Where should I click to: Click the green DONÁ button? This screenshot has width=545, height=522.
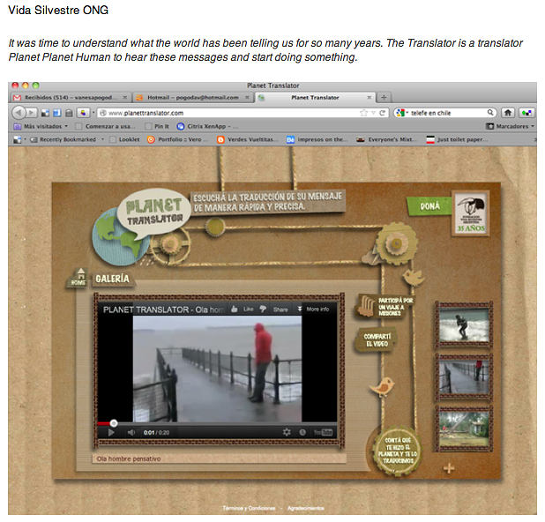(x=429, y=206)
